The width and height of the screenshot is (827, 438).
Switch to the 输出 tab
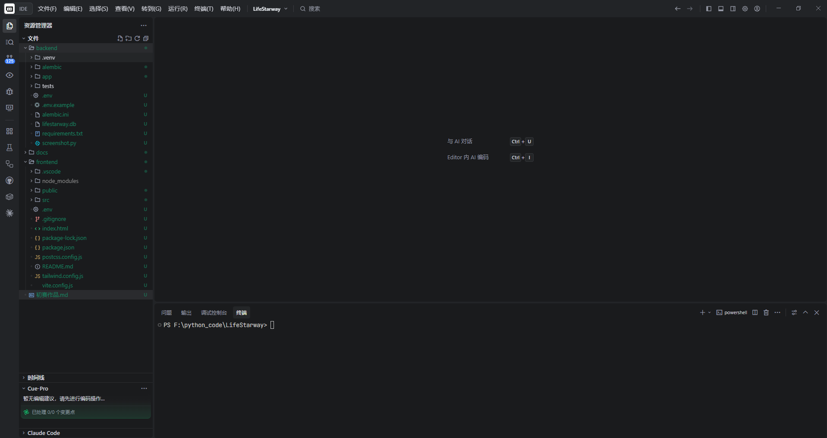(x=186, y=312)
